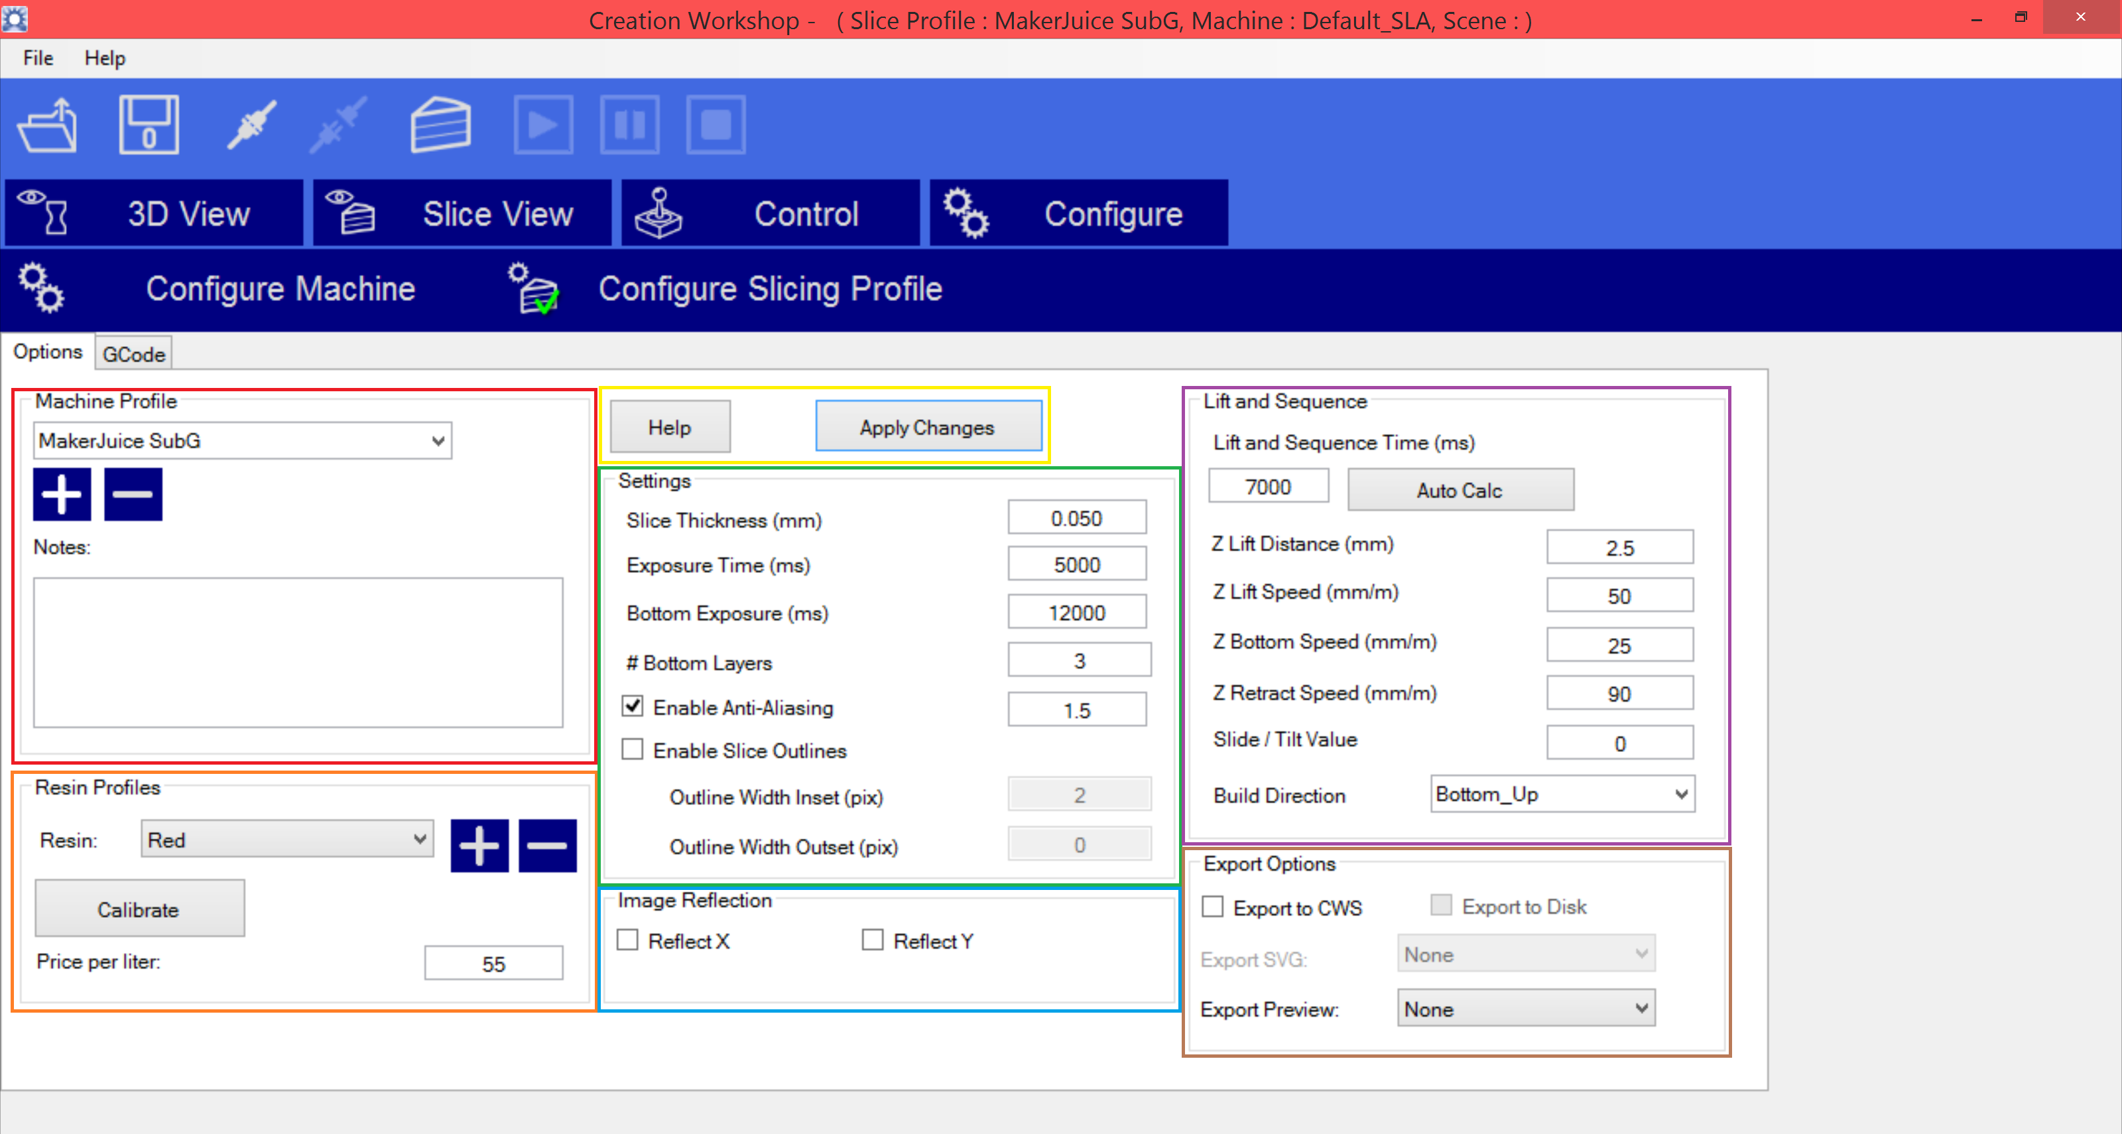Click the Auto Calc button

click(x=1460, y=490)
